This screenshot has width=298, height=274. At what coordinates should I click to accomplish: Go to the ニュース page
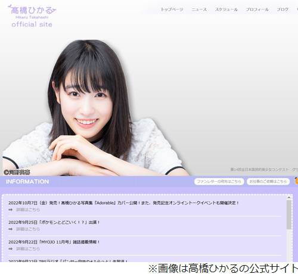[x=199, y=10]
